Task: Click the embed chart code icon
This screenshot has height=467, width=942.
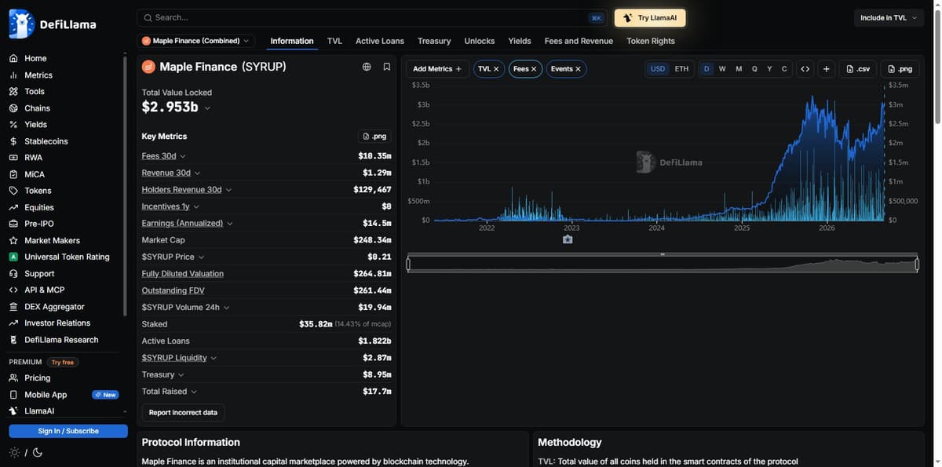Action: click(805, 69)
